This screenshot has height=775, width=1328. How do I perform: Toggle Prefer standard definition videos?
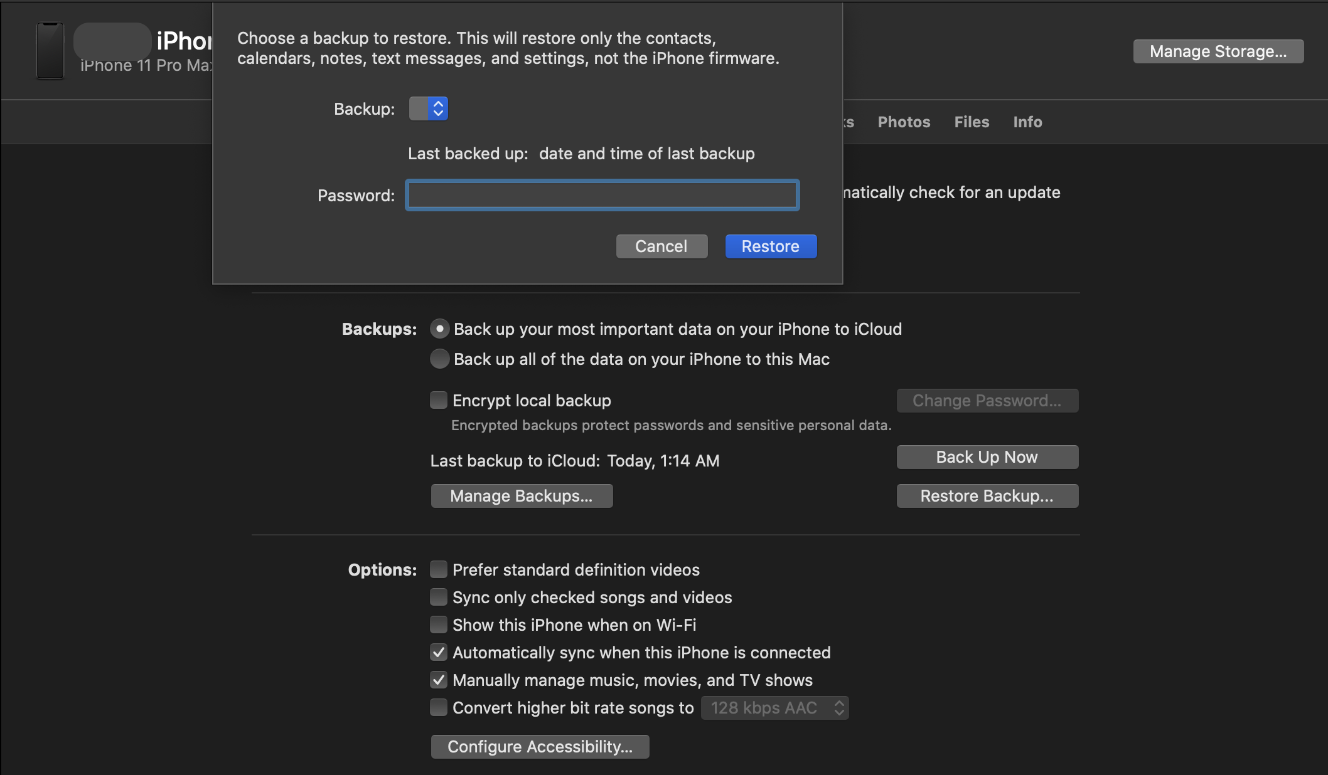437,568
